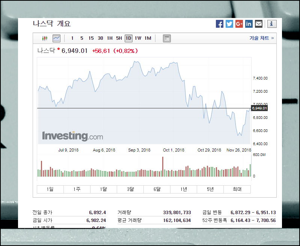Click the Sep 3, 2018 date label
This screenshot has height=246, width=300.
coord(139,150)
